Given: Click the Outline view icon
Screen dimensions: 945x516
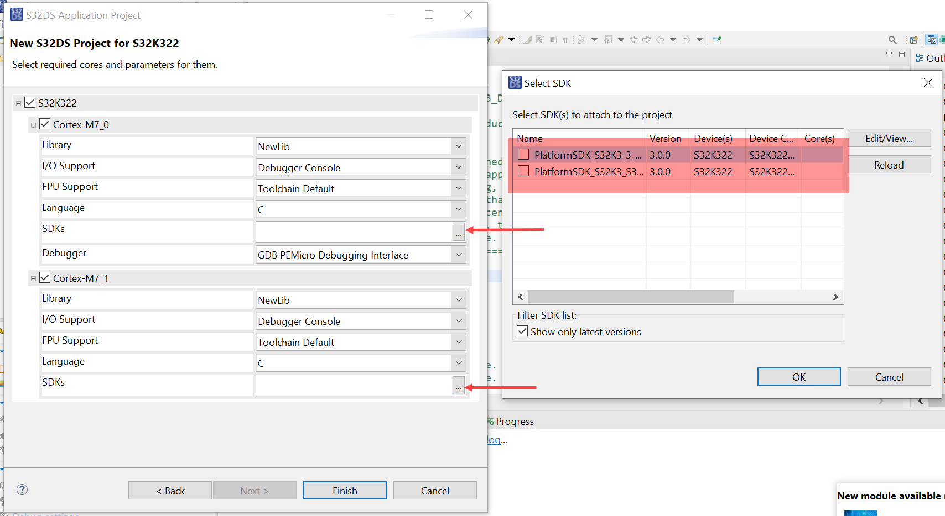Looking at the screenshot, I should tap(919, 57).
